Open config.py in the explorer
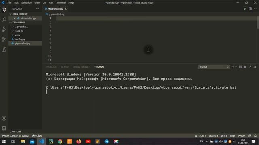Viewport: 259px width, 145px height. [x=25, y=39]
